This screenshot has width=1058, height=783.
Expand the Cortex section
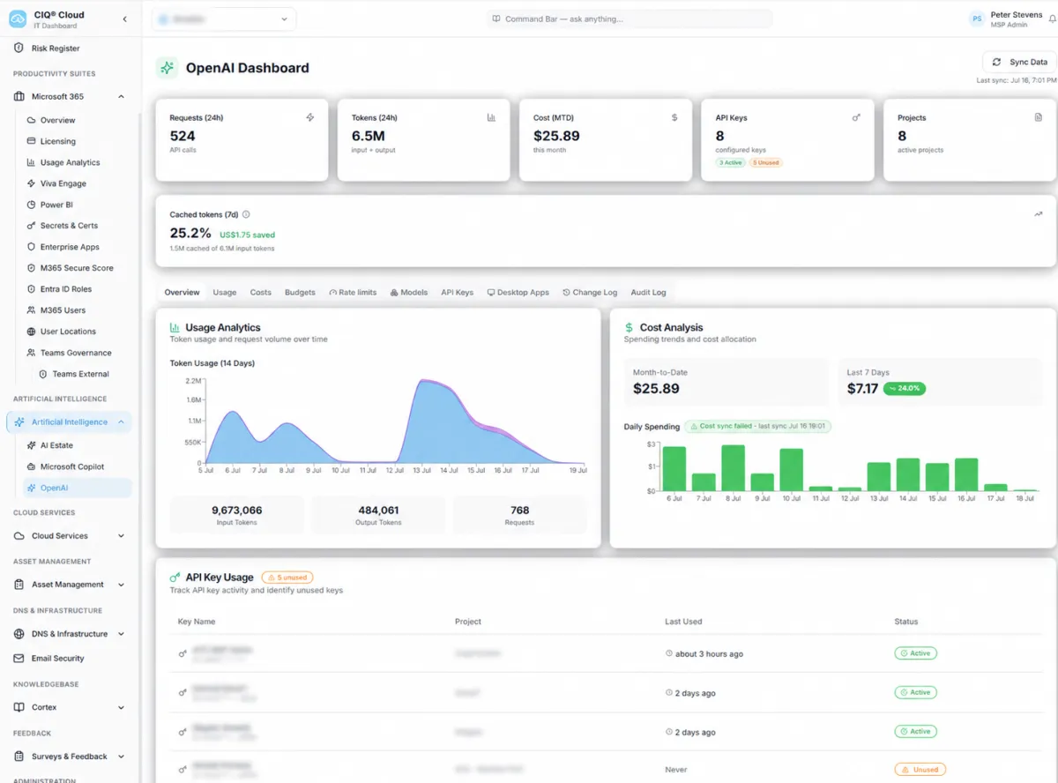click(x=121, y=707)
